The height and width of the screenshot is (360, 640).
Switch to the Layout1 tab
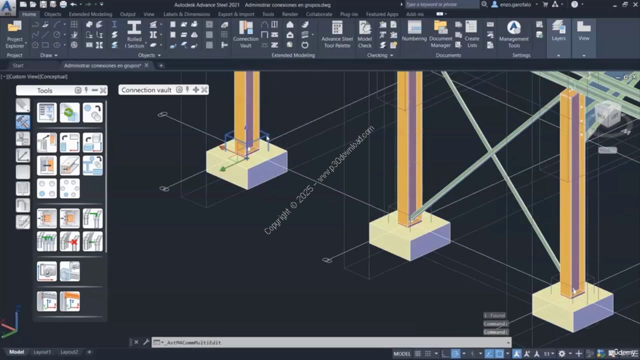point(42,352)
